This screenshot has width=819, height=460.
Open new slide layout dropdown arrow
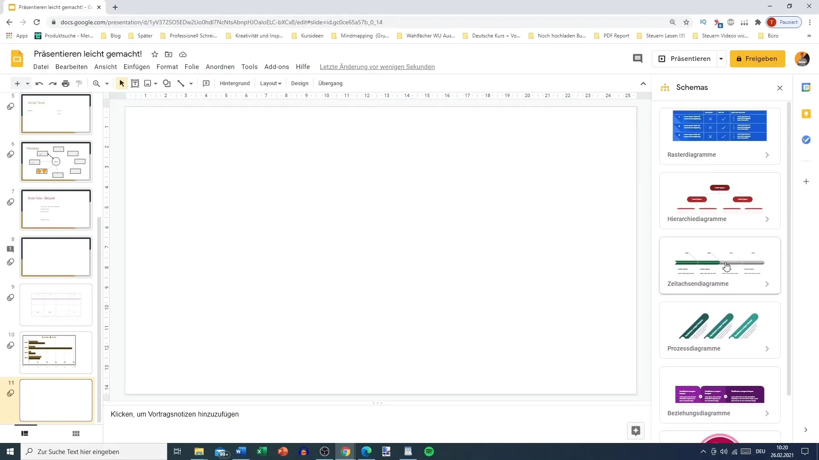click(x=27, y=83)
